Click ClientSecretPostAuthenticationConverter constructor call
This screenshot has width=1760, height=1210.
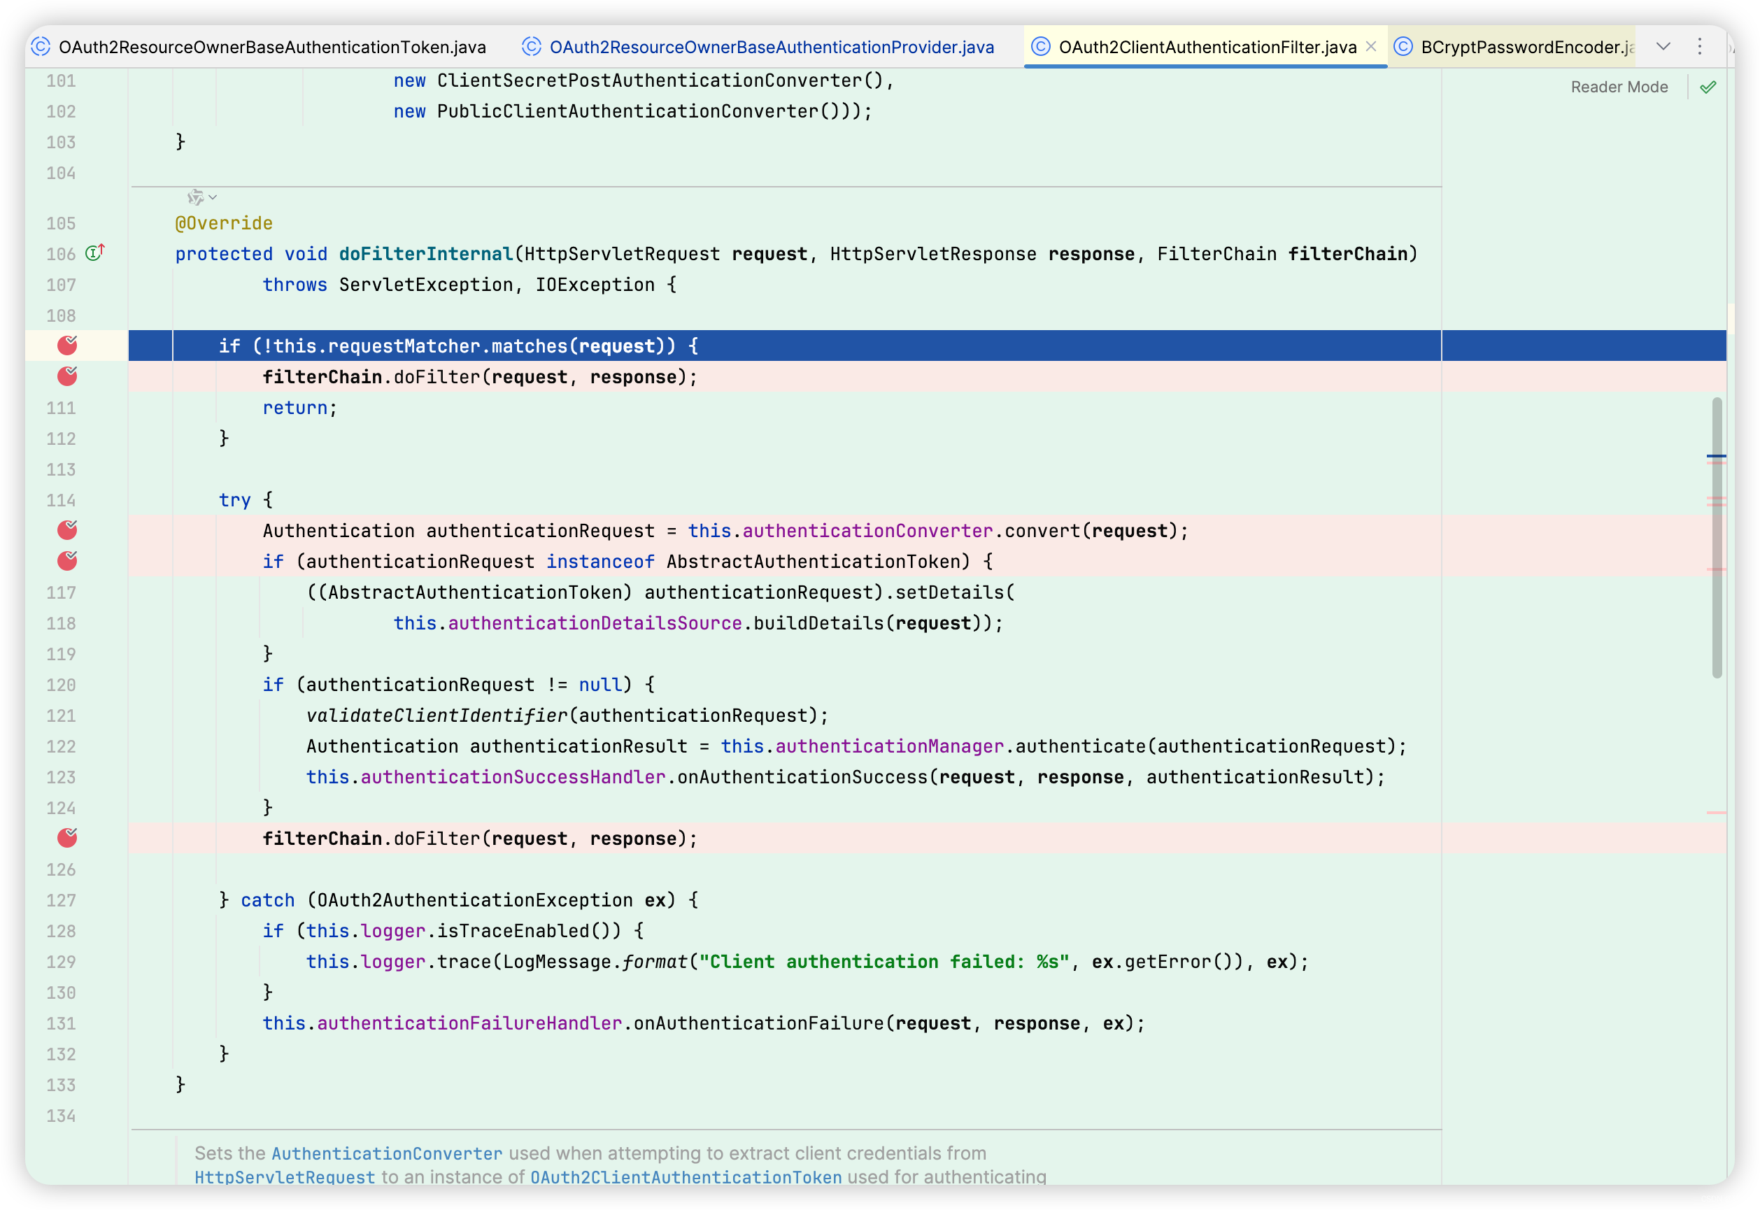click(x=650, y=80)
